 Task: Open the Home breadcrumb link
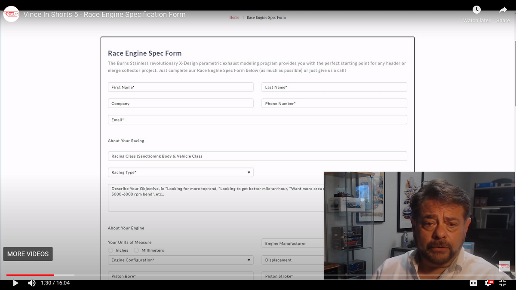234,18
